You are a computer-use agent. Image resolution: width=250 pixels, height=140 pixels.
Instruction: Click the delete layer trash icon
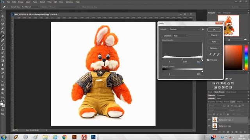[245, 132]
